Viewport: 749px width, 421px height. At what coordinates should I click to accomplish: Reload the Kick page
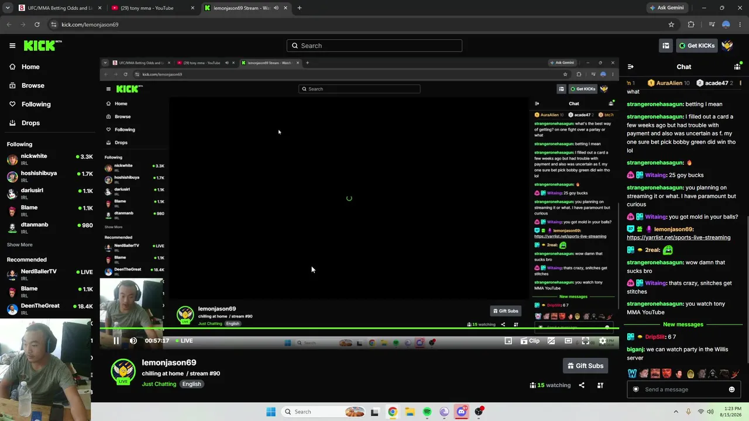(37, 25)
